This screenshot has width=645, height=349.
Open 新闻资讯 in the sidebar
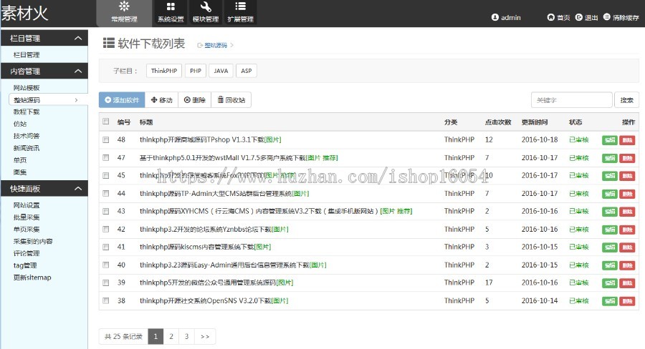(27, 148)
